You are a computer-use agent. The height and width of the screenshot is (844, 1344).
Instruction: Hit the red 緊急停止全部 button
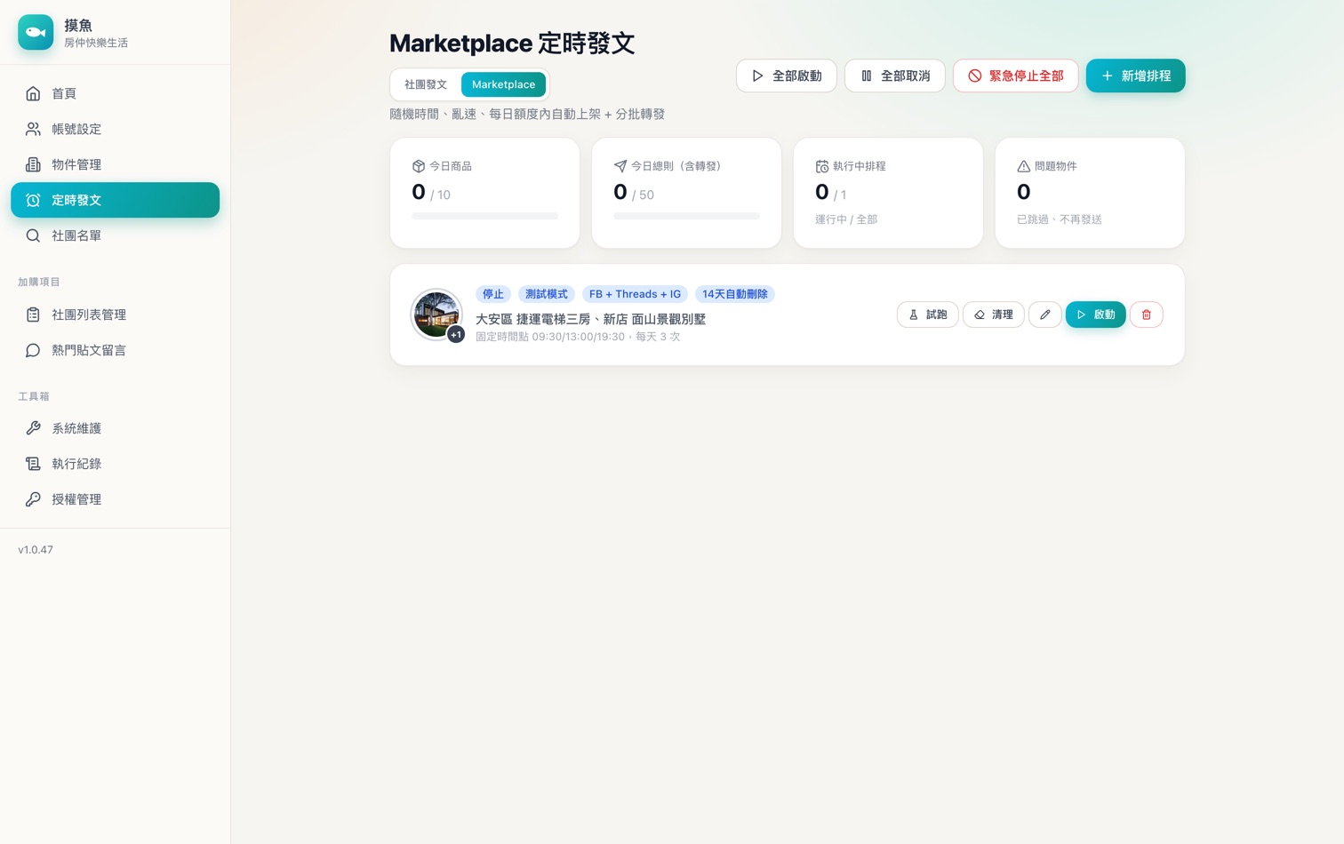[x=1016, y=76]
